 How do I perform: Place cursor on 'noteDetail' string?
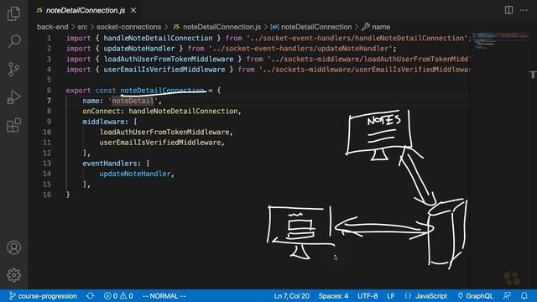tap(133, 101)
